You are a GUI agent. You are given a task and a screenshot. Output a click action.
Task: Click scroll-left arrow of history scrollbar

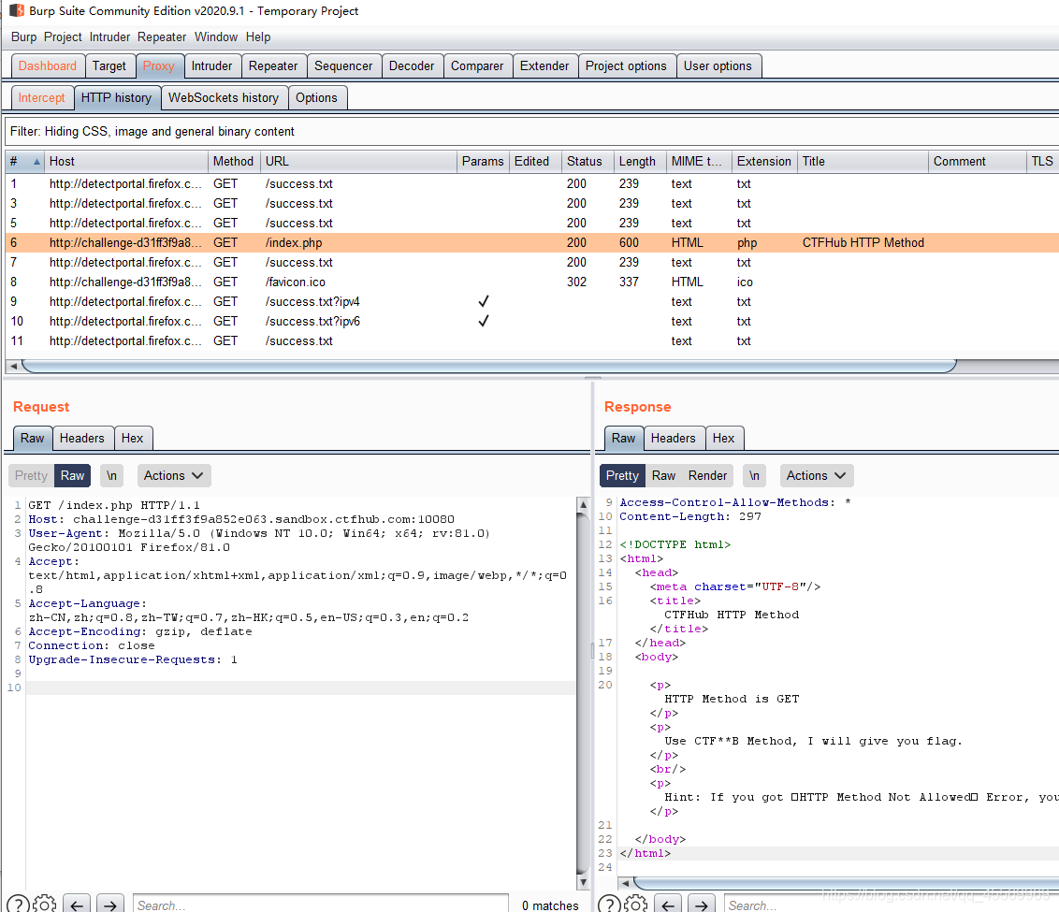click(13, 366)
